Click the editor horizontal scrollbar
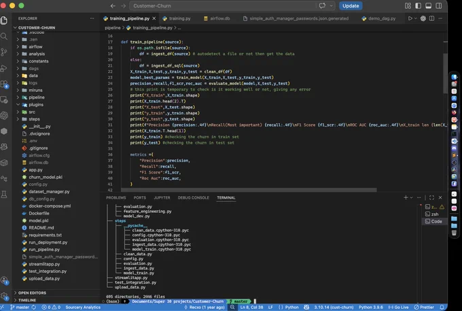This screenshot has width=462, height=311. [x=249, y=190]
